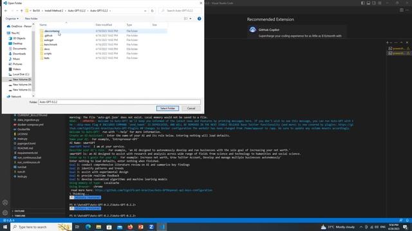Open VS Code Manage gear icon
The image size is (412, 231).
coord(5,212)
